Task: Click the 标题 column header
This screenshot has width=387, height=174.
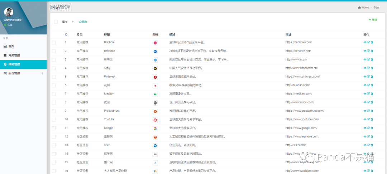Action: 107,34
